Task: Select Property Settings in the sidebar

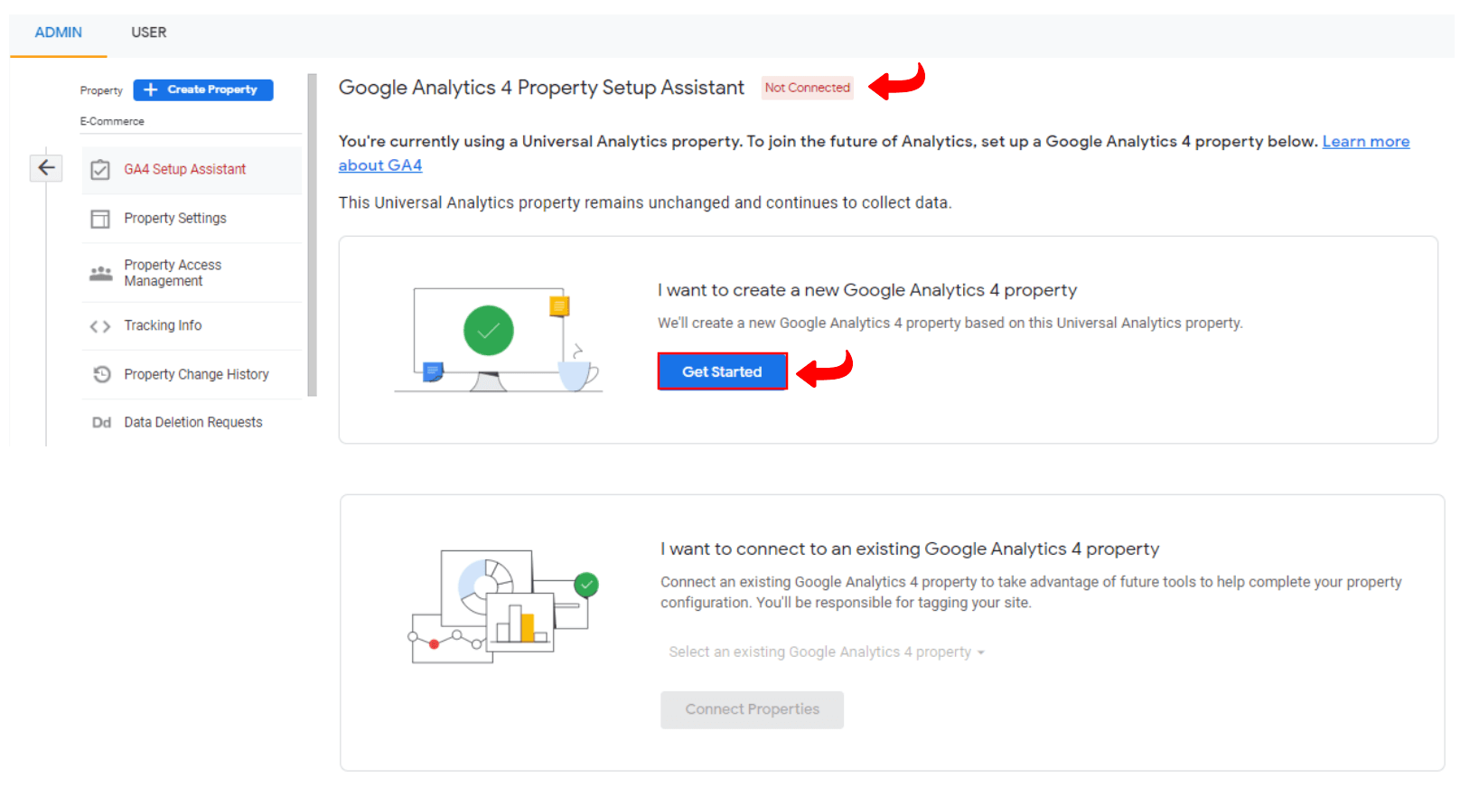Action: tap(175, 218)
